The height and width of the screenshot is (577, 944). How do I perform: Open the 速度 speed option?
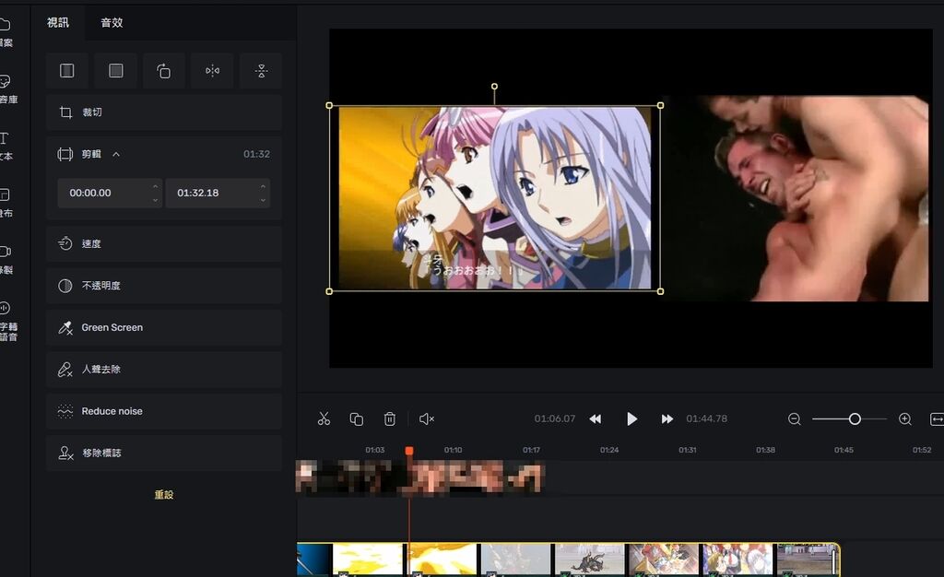coord(164,243)
